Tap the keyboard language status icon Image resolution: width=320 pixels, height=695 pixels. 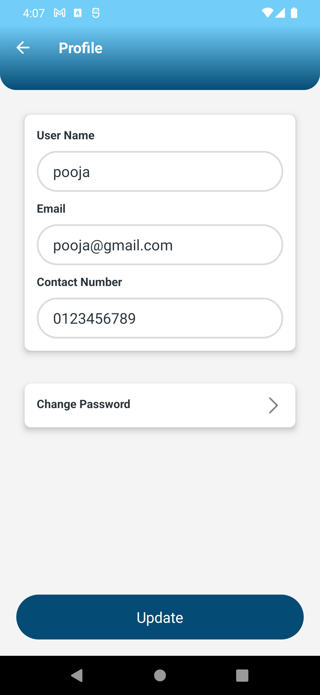(x=78, y=13)
